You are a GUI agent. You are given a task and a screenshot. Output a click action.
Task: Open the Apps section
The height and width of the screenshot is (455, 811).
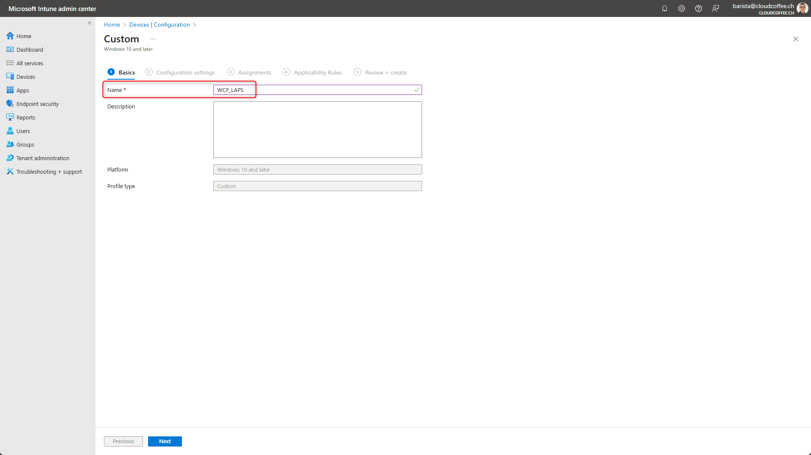(x=23, y=90)
